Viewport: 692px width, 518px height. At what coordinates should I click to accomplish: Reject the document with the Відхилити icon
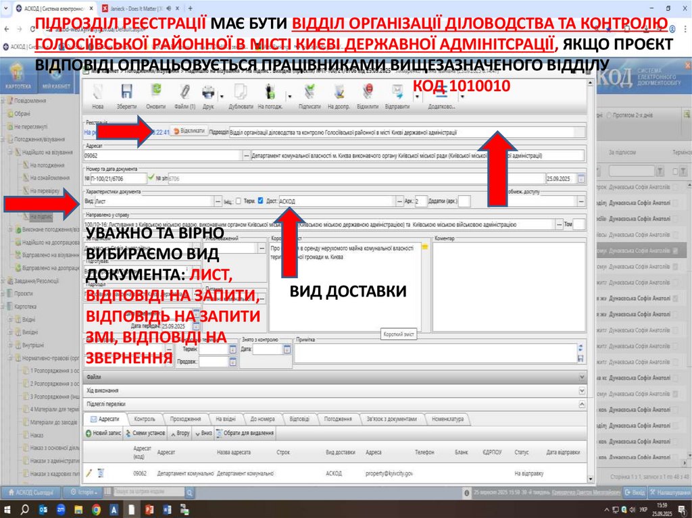tap(368, 92)
